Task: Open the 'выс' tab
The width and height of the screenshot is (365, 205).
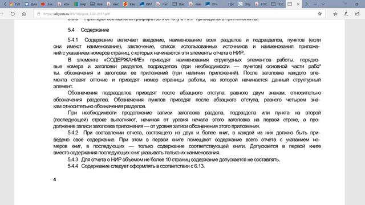Action: [113, 4]
